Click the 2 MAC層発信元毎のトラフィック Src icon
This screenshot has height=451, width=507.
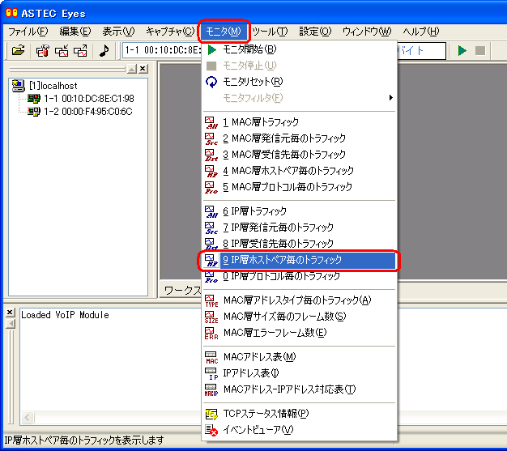211,138
